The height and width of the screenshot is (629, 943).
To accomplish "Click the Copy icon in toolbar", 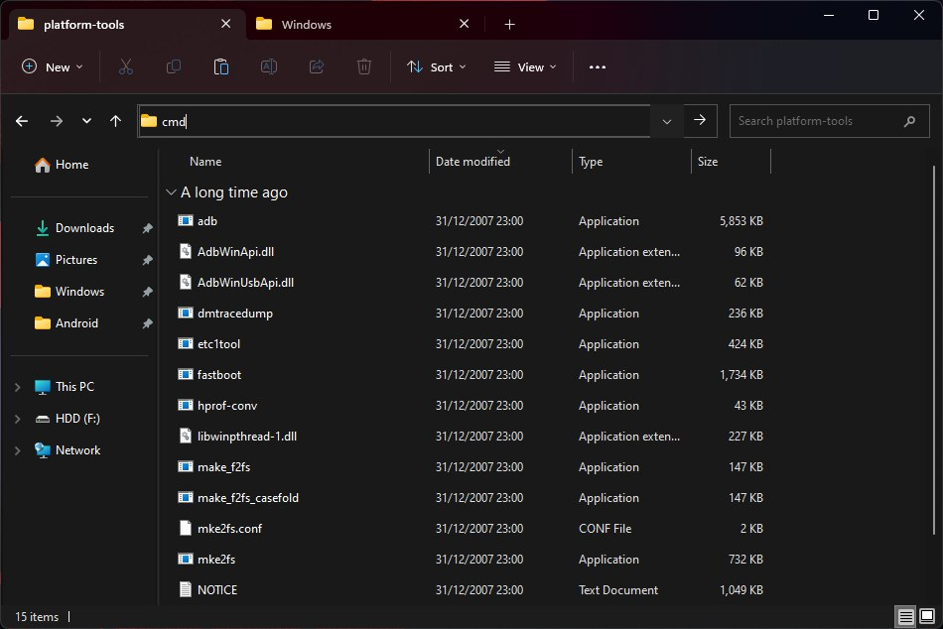I will [x=174, y=66].
